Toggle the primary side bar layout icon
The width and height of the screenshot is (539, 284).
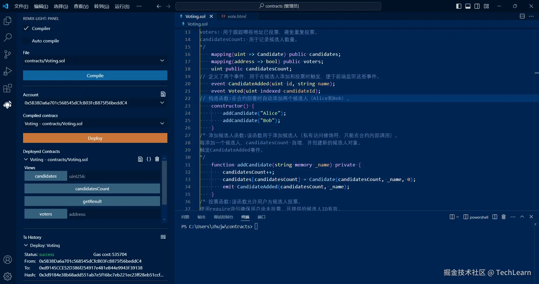(x=459, y=6)
